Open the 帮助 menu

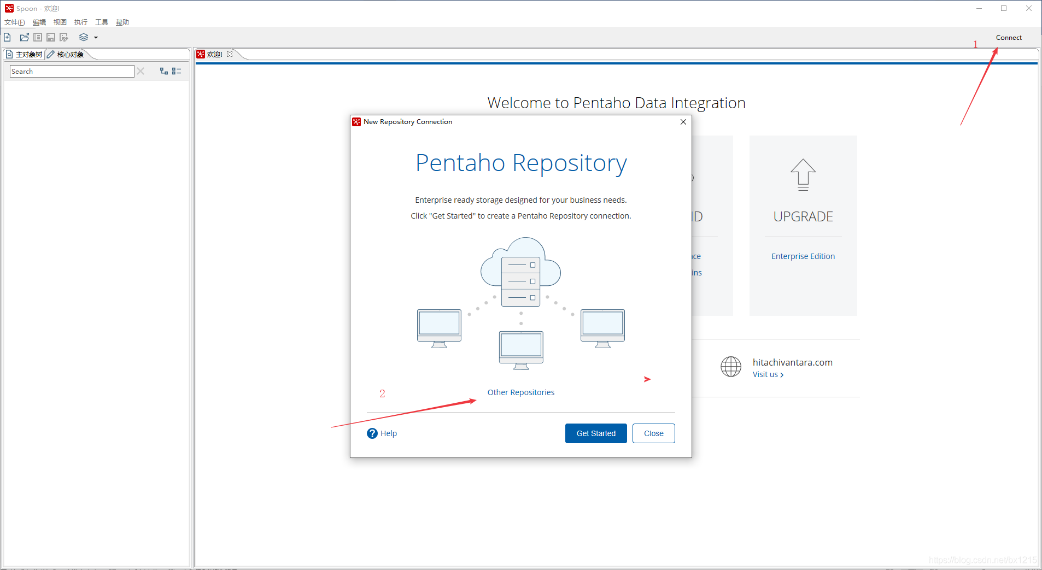[x=122, y=22]
